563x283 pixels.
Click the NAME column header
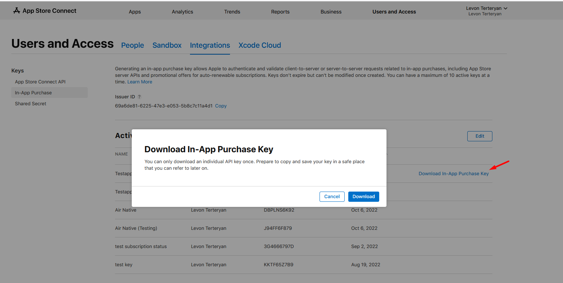pyautogui.click(x=121, y=154)
